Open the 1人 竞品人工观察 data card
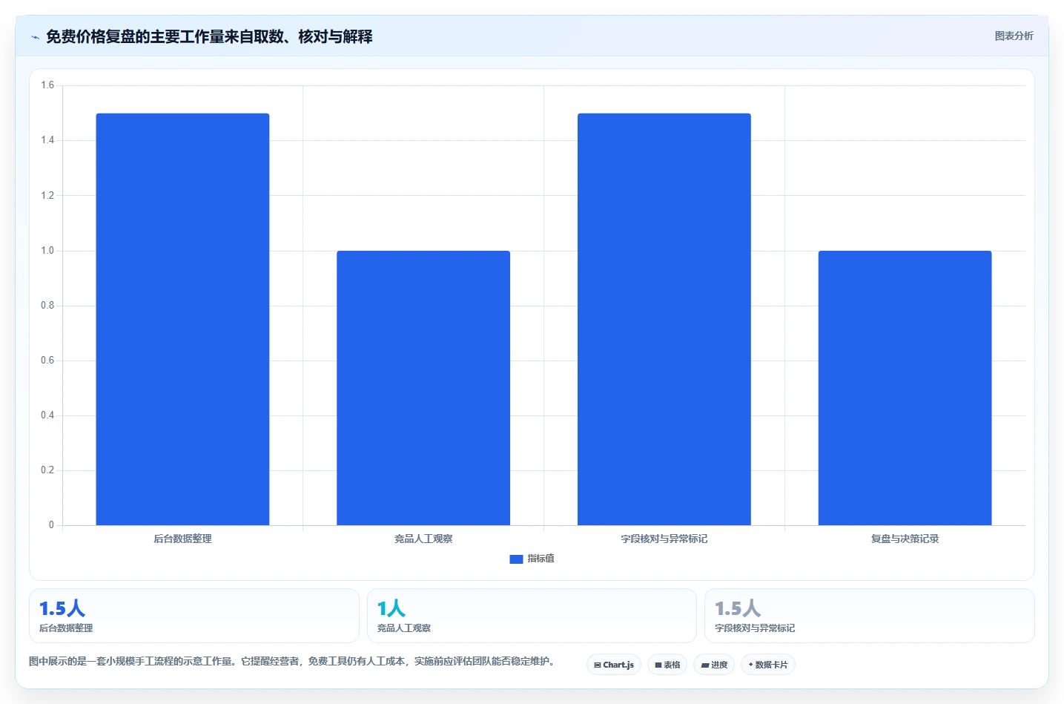Screen dimensions: 1064x704 click(532, 616)
